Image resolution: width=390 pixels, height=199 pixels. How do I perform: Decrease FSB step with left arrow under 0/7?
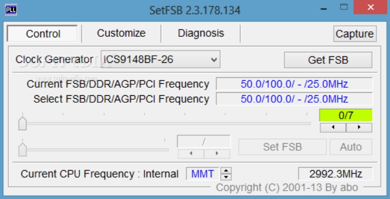(333, 127)
